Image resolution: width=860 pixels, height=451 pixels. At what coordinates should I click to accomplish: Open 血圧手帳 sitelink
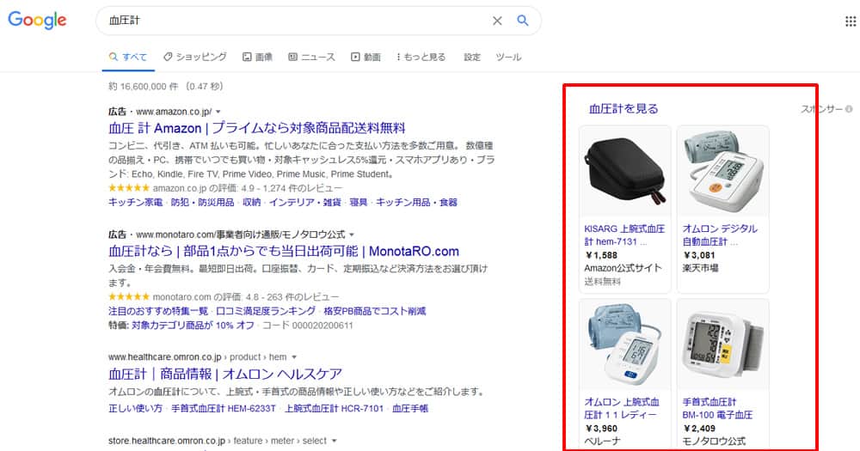(x=409, y=409)
